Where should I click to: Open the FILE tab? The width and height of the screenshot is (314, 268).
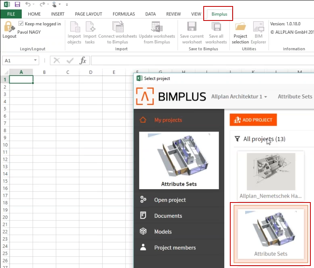coord(11,14)
